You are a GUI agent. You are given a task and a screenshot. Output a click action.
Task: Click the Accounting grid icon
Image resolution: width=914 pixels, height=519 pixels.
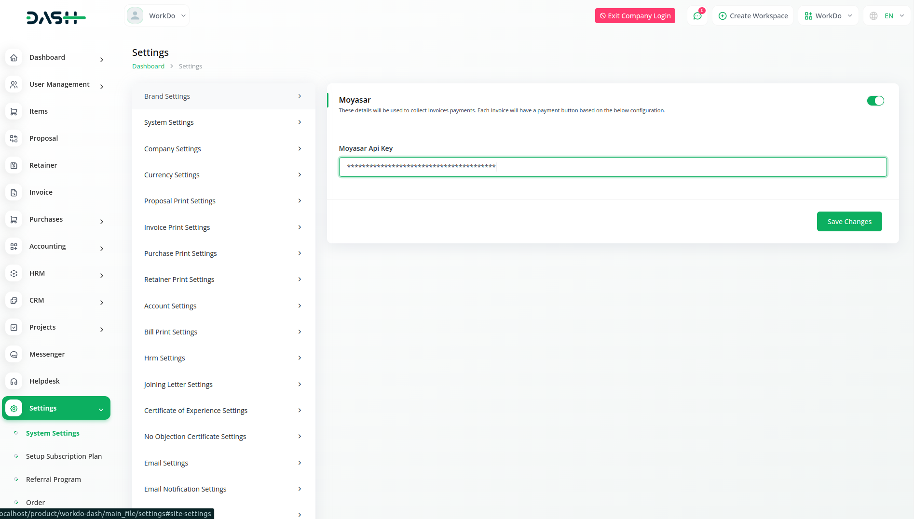point(14,247)
